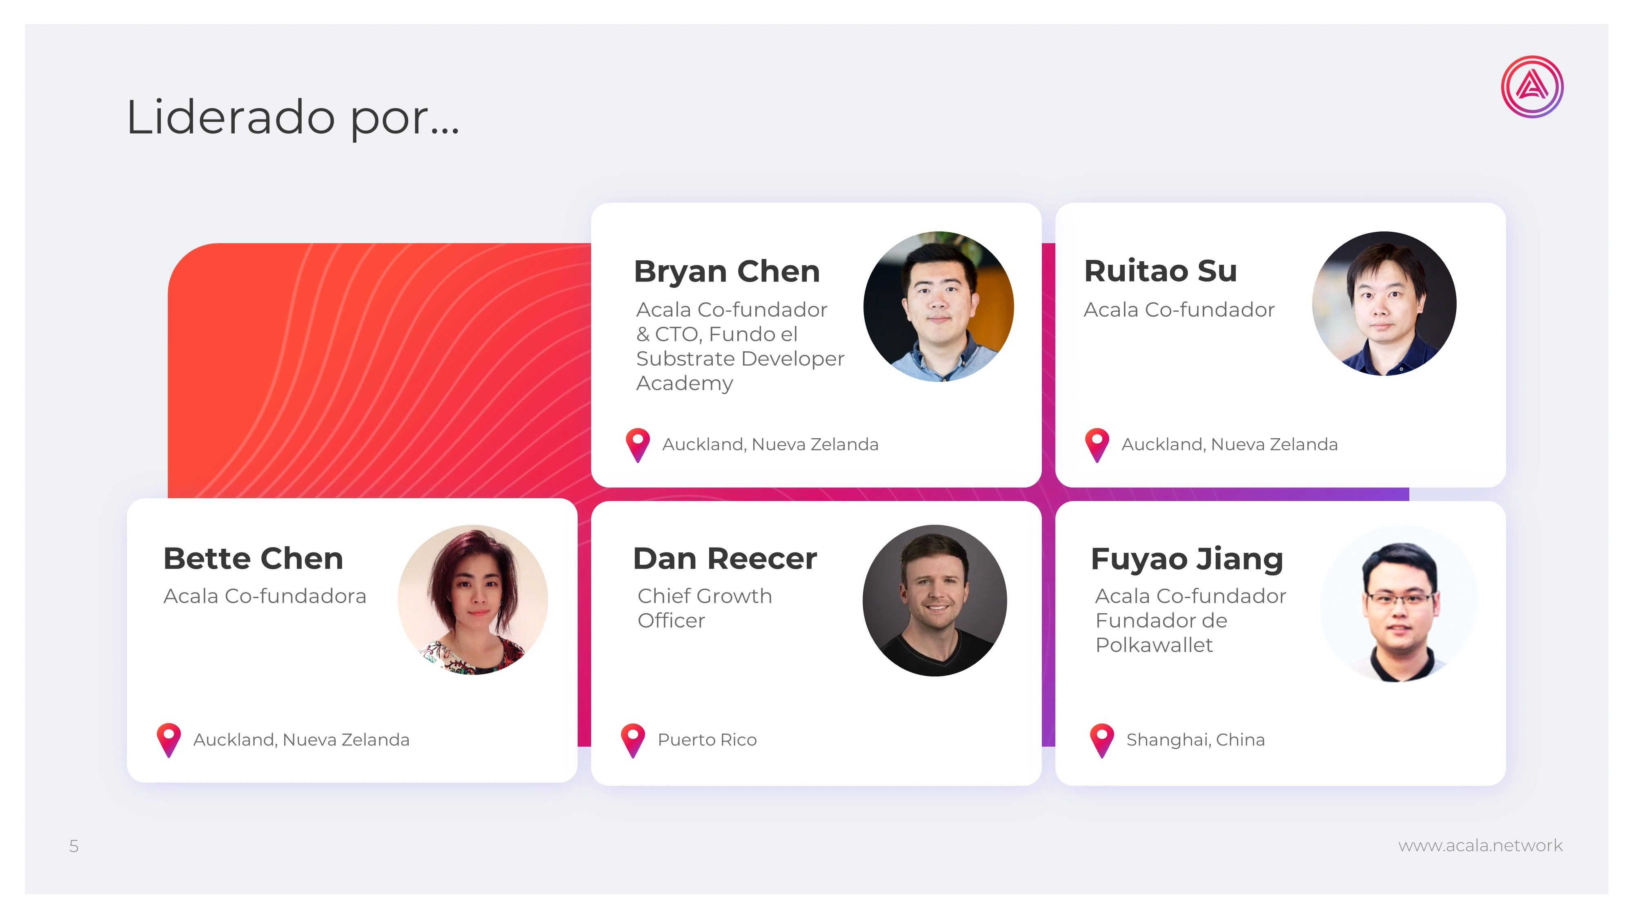This screenshot has width=1633, height=918.
Task: Open the www.acala.network link
Action: tap(1480, 845)
